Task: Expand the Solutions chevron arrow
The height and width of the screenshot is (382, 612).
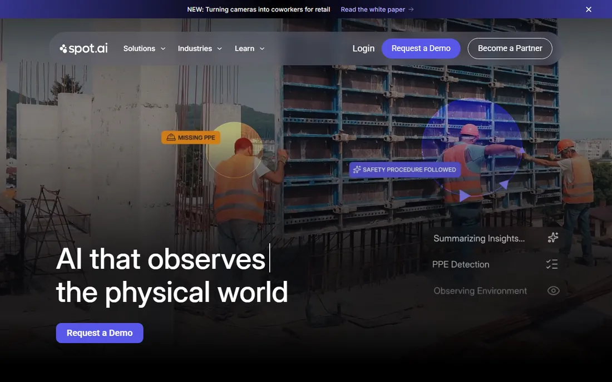Action: point(163,49)
